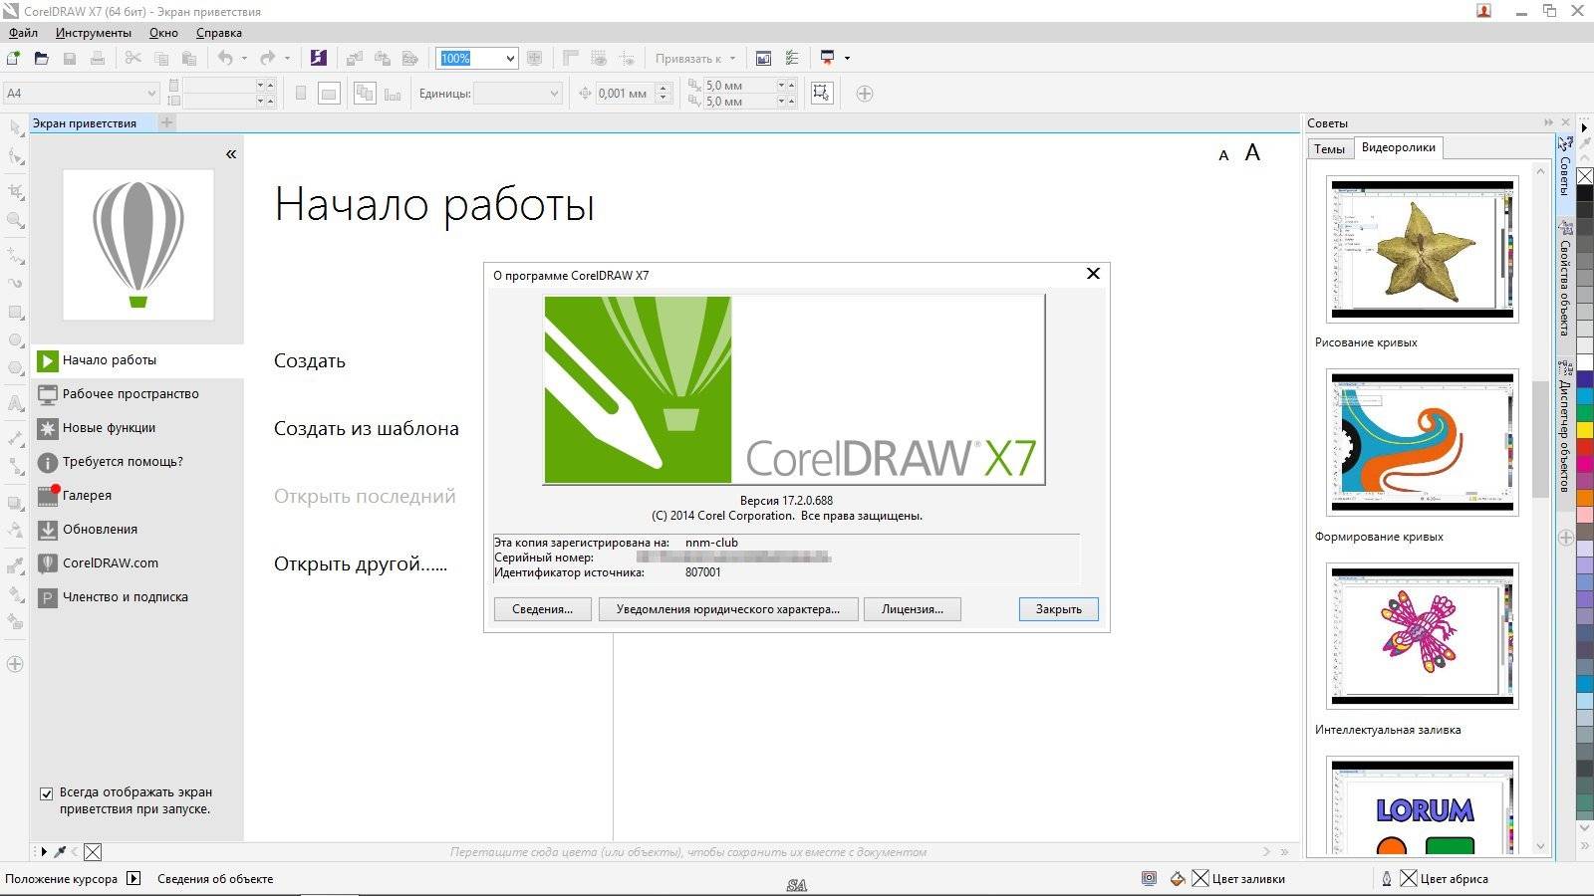The height and width of the screenshot is (896, 1594).
Task: Click the Print icon in toolbar
Action: [97, 59]
